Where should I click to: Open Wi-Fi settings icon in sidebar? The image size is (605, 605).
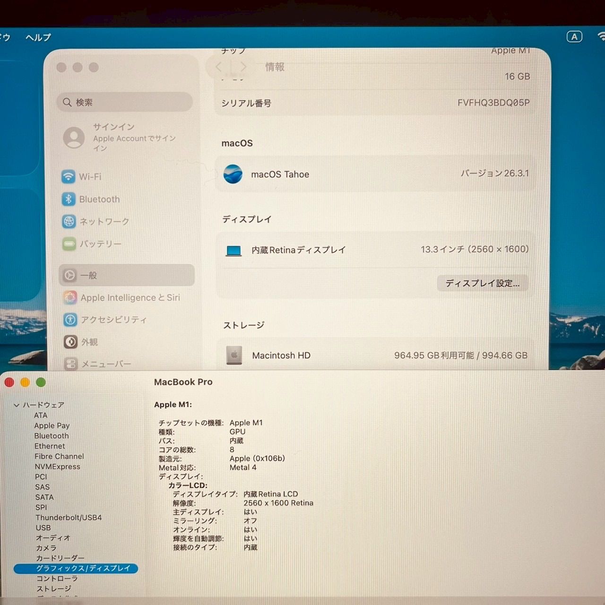pos(69,177)
